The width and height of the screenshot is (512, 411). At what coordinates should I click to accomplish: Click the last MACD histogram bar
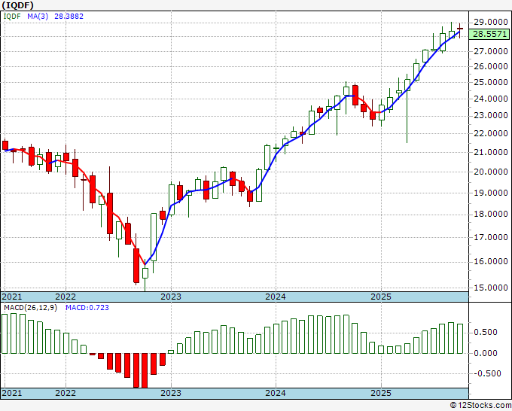(x=460, y=339)
